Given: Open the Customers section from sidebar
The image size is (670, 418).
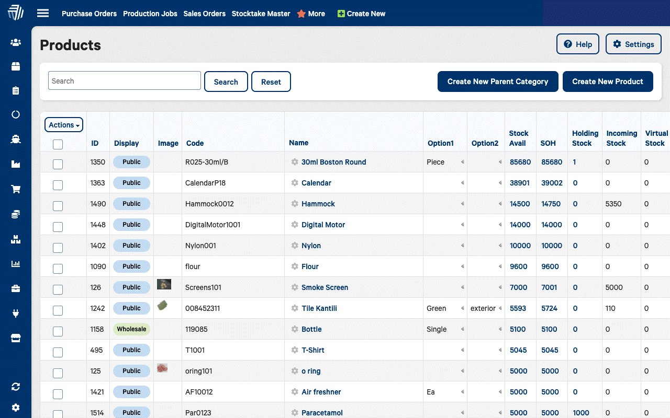Looking at the screenshot, I should click(15, 42).
